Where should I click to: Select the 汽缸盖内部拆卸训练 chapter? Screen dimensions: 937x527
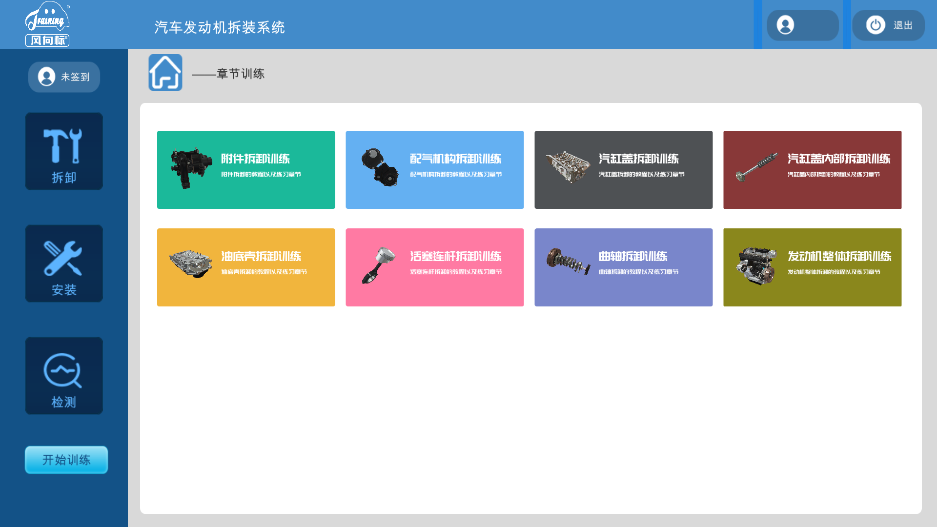812,170
